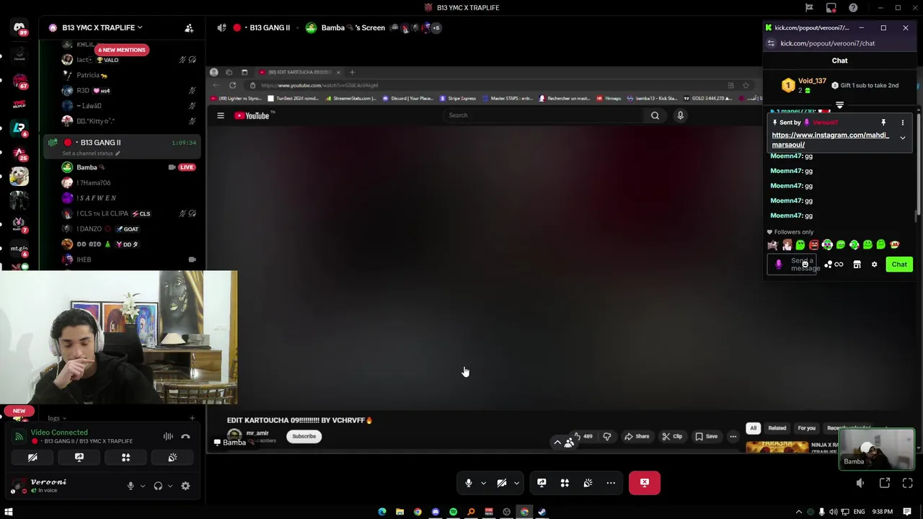Select IHEB in the voice list
This screenshot has height=519, width=923.
[84, 259]
